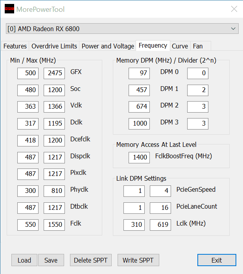
Task: Go to the Power and Voltage tab
Action: click(x=108, y=46)
